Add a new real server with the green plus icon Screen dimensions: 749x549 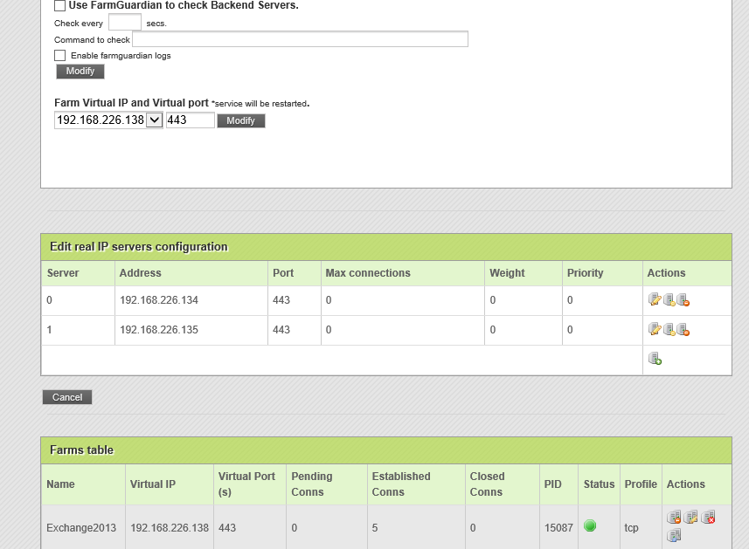click(655, 359)
